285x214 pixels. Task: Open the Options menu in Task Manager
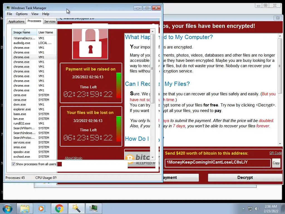point(22,14)
